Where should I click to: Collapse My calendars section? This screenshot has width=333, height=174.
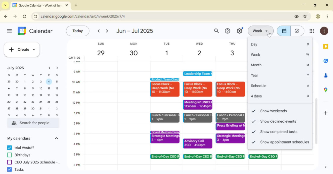[57, 138]
